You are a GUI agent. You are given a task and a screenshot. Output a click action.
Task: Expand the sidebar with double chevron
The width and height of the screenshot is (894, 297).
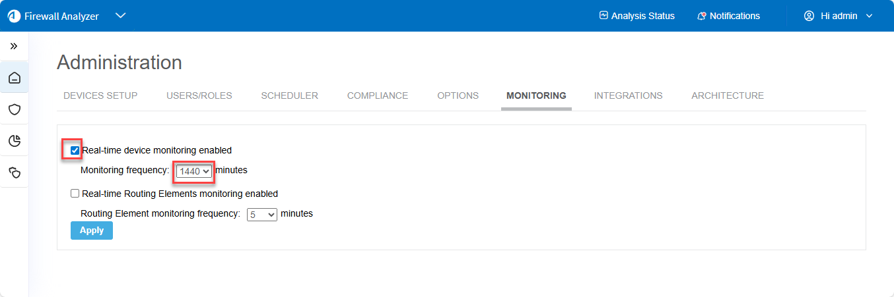pyautogui.click(x=14, y=46)
